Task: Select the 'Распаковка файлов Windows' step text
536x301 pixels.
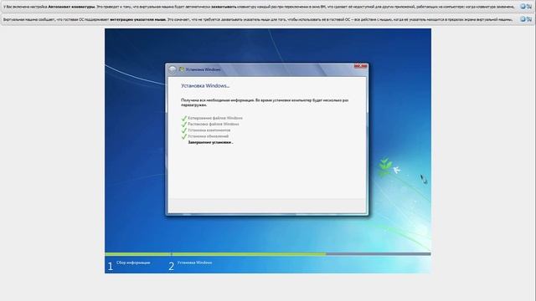Action: [214, 125]
